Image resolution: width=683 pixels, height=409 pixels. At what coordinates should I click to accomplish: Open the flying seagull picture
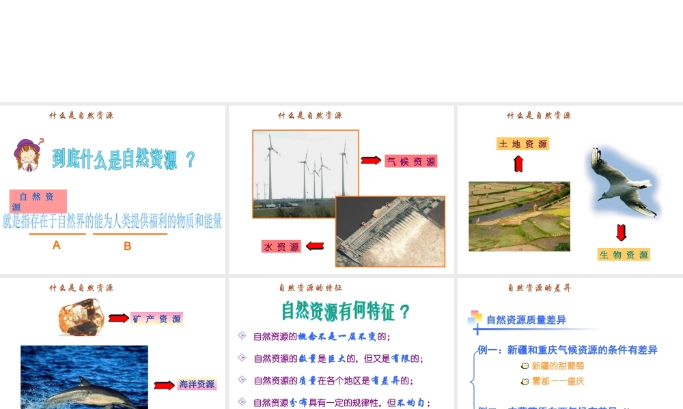pos(624,183)
